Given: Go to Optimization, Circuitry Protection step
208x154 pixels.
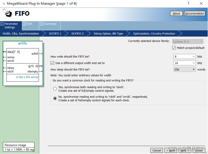Looking at the screenshot, I should [154, 34].
